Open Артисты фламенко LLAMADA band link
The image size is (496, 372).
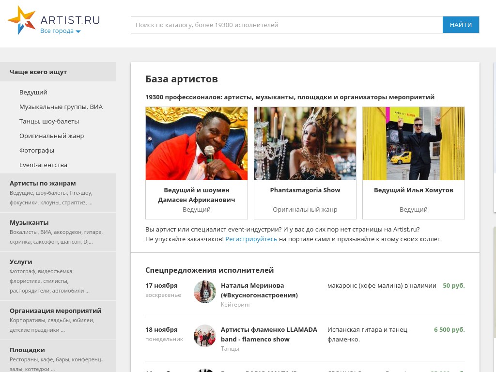point(269,334)
